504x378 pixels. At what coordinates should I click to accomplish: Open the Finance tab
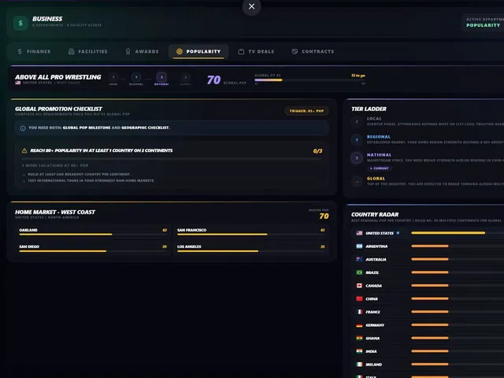coord(34,51)
